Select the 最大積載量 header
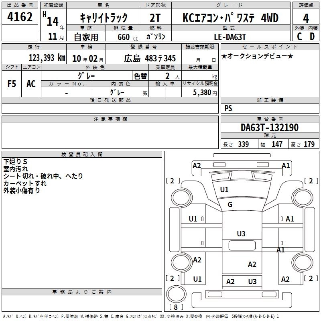The image size is (321, 321). [200, 67]
